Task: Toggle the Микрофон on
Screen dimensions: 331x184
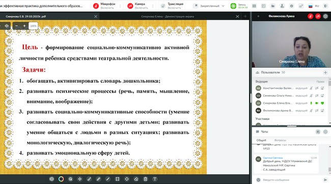Action: coord(96,6)
